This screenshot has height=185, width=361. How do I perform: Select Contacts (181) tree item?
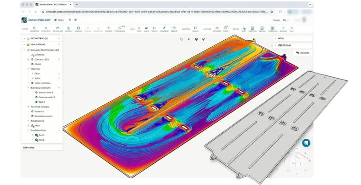point(42,59)
